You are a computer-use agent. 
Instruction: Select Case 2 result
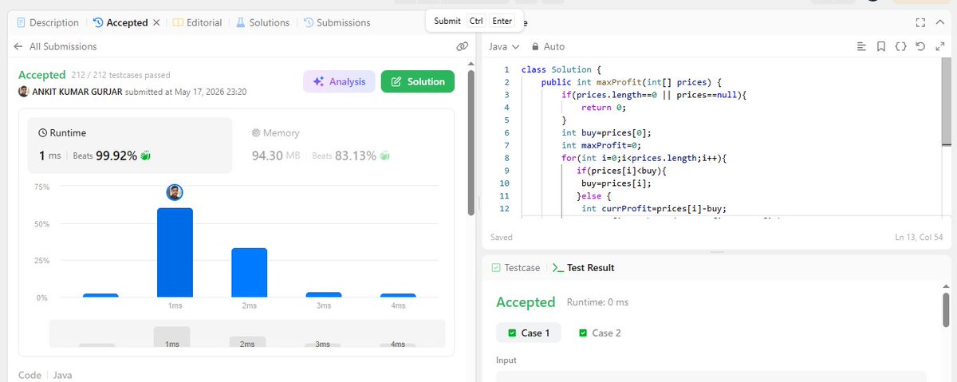600,333
